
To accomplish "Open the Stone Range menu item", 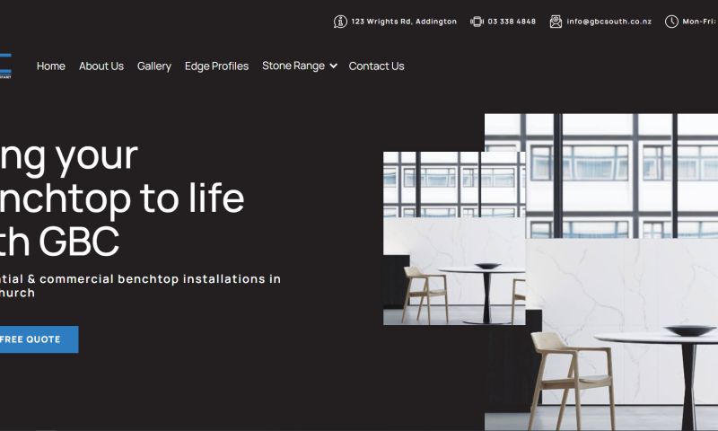I will pos(293,66).
